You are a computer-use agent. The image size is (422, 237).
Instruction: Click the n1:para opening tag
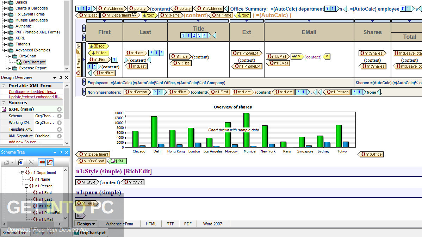[87, 204]
